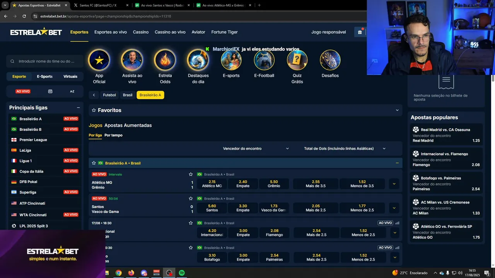Select popular bet Real Madrid 1.25
Viewport: 495px width, 278px height.
coord(446,135)
